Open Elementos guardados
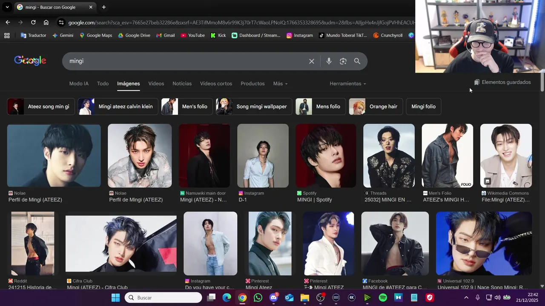The image size is (545, 306). (502, 82)
